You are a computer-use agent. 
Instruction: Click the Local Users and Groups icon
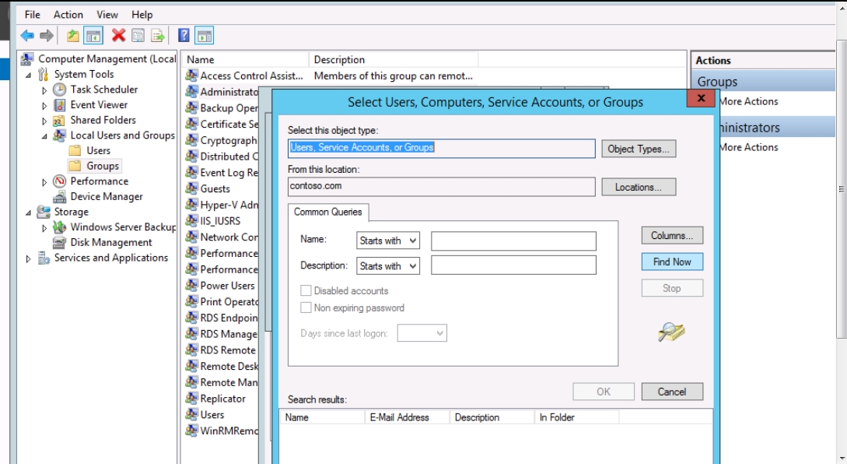pos(59,135)
